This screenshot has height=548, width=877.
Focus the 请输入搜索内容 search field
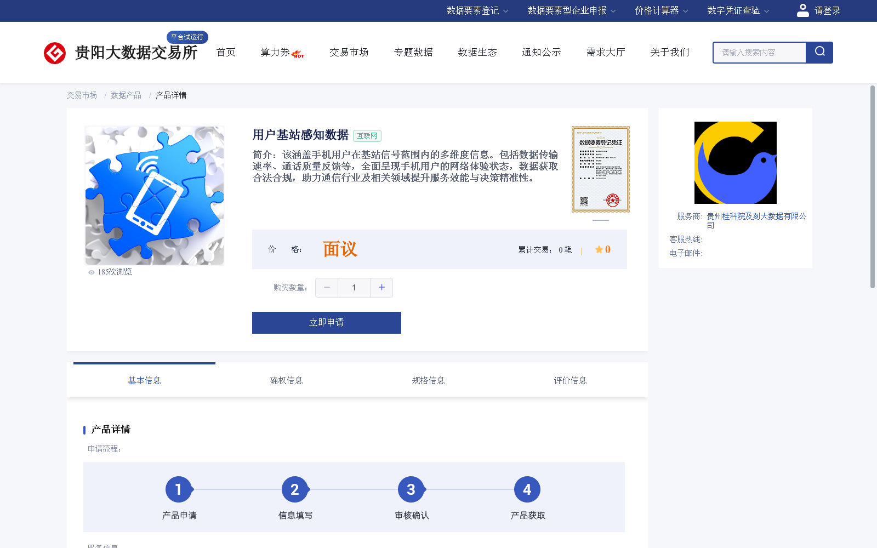(760, 53)
